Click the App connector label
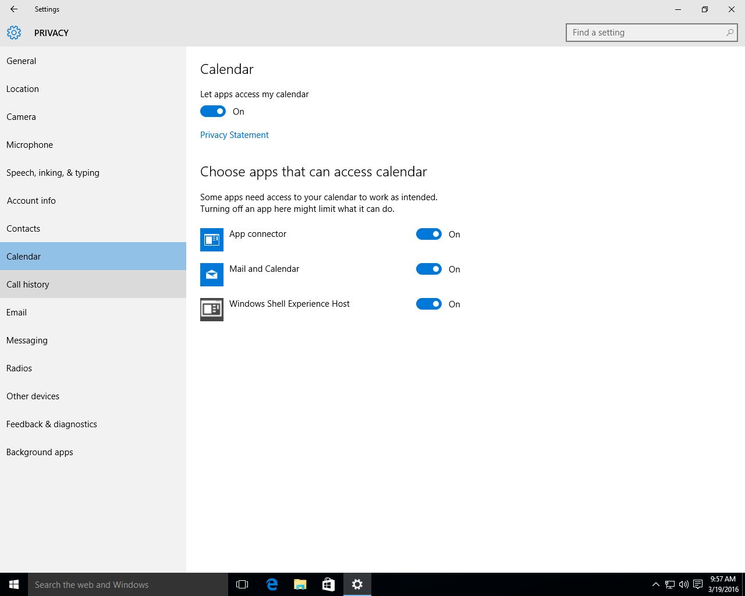Screen dimensions: 745x596 tap(258, 234)
